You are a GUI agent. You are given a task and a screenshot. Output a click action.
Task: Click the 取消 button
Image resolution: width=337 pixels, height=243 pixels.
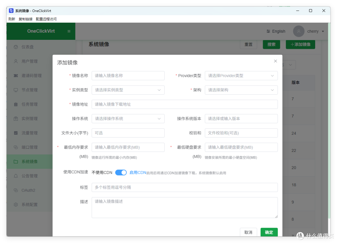pyautogui.click(x=248, y=232)
